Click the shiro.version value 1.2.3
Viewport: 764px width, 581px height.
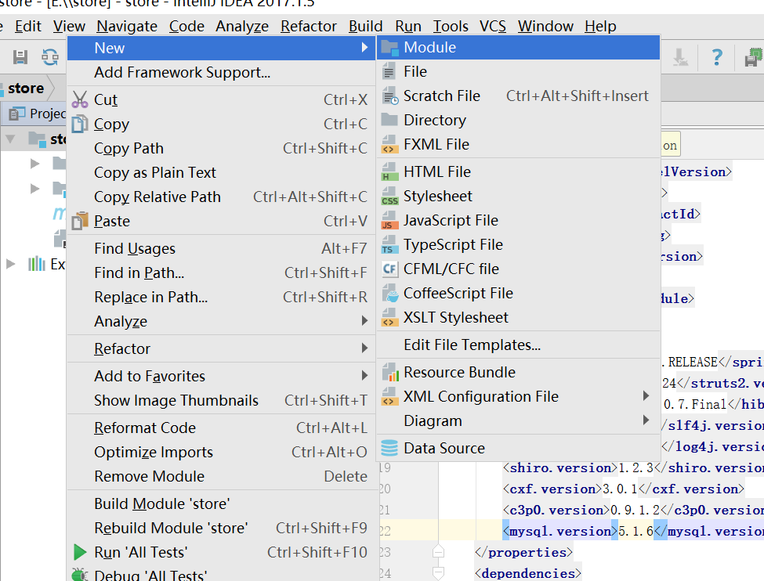pos(635,467)
